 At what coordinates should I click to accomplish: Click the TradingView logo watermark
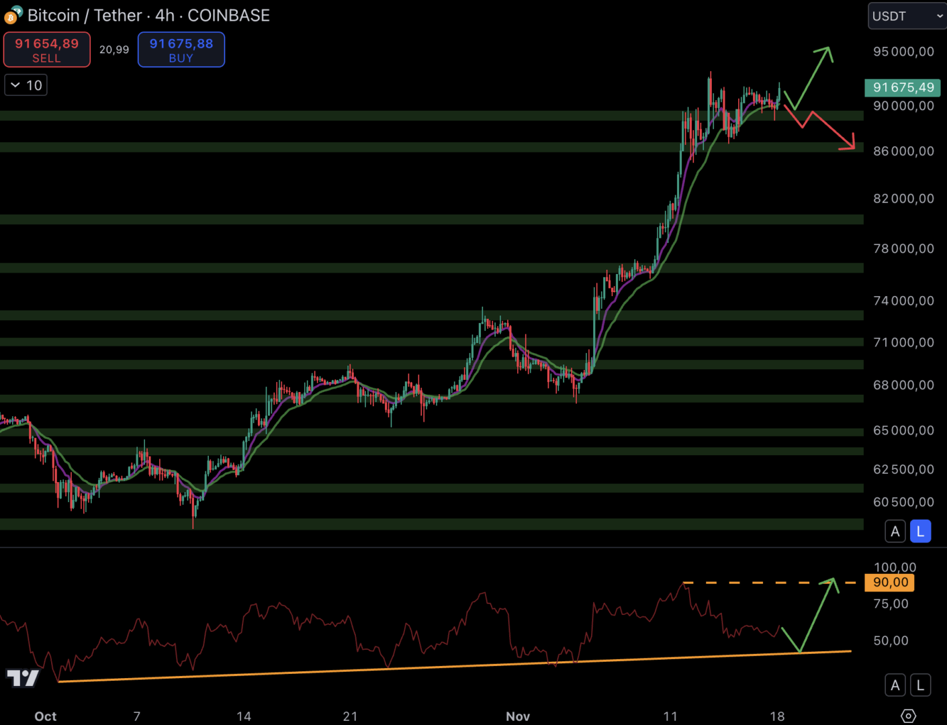pos(23,678)
